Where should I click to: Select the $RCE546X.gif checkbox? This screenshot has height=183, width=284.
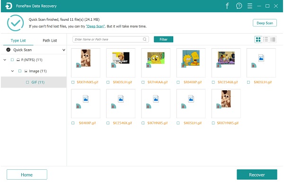[x=213, y=82]
